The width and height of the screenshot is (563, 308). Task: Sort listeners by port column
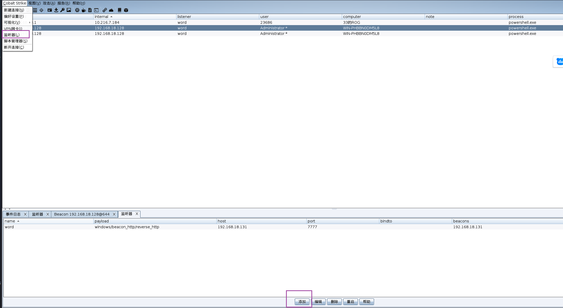343,221
